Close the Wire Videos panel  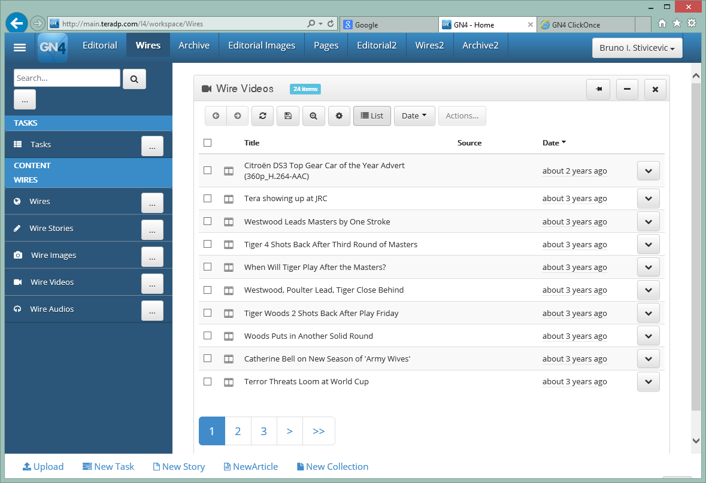pos(655,89)
